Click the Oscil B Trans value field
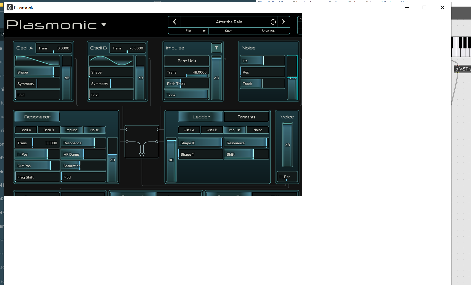The height and width of the screenshot is (285, 471). (128, 48)
